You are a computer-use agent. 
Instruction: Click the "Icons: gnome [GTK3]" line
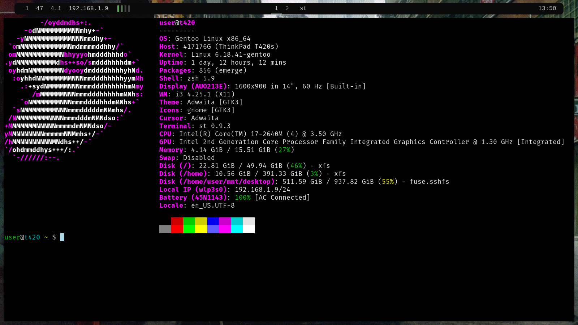(197, 110)
